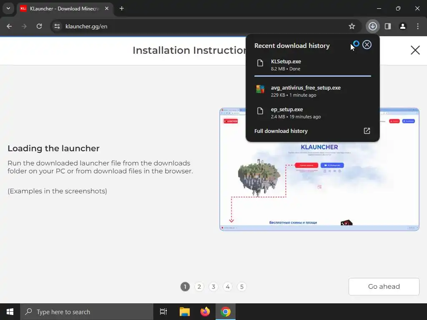Bookmark this page with the star icon
The width and height of the screenshot is (427, 320).
(x=352, y=26)
